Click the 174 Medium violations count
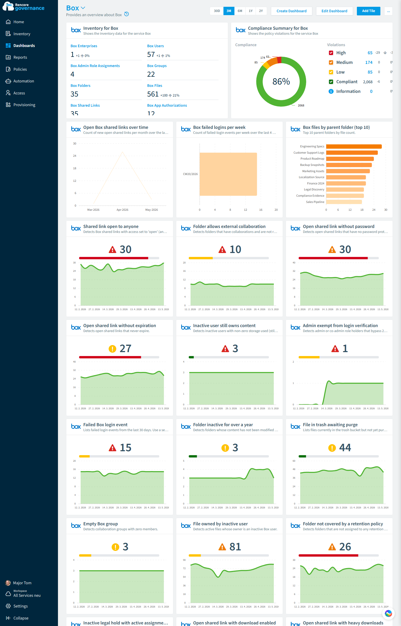Viewport: 401px width, 626px height. click(x=369, y=63)
